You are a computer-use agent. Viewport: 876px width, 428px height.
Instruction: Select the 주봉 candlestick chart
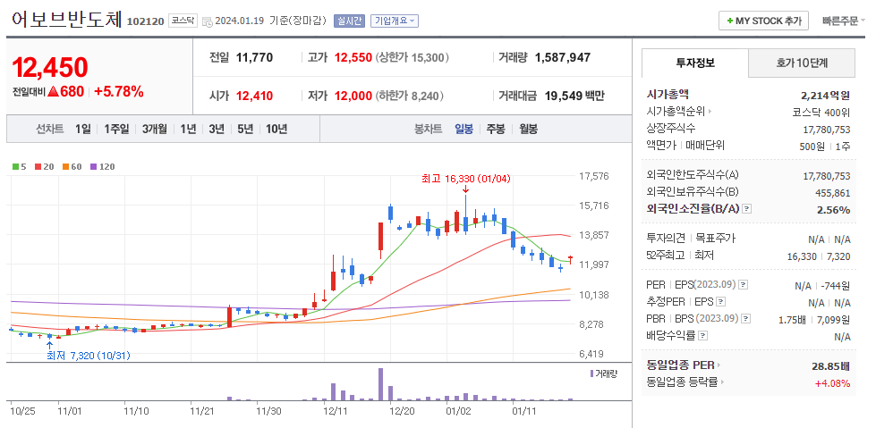[496, 129]
